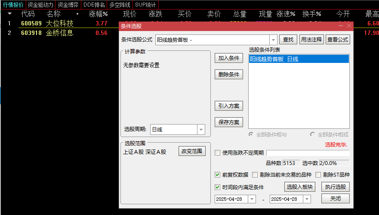Image resolution: width=379 pixels, height=215 pixels.
Task: Select the 全部条件相或 radio button
Action: [x=312, y=134]
